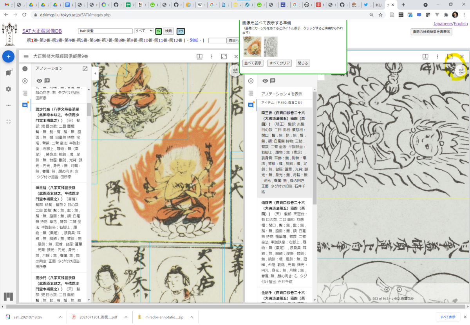This screenshot has height=325, width=470.
Task: Change view type for right window
Action: pyautogui.click(x=425, y=56)
